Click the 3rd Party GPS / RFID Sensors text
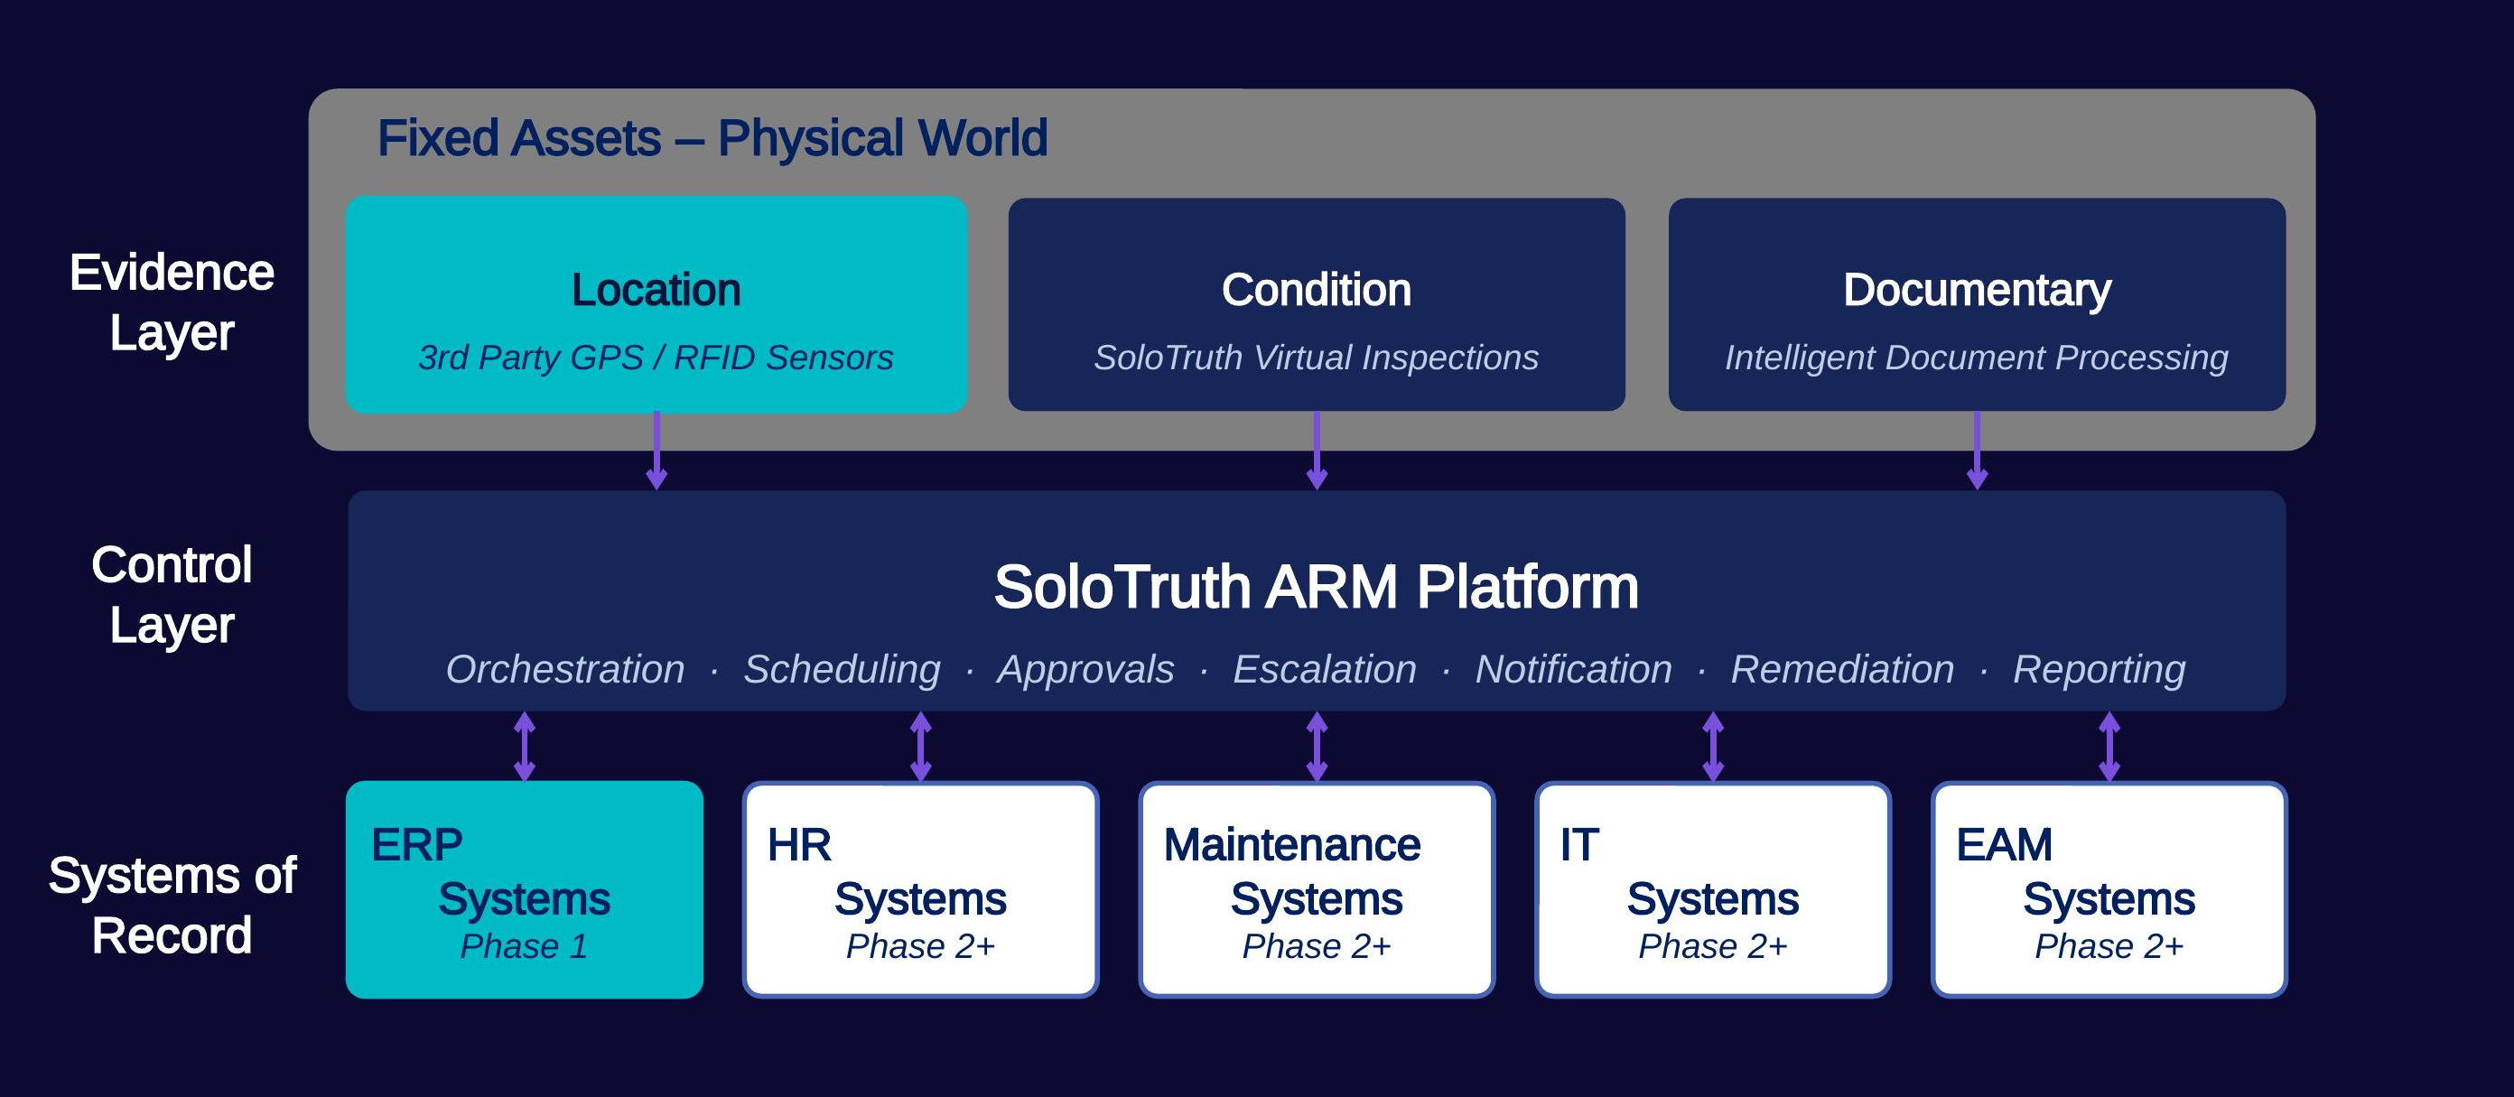Screen dimensions: 2514x1097 coord(656,358)
